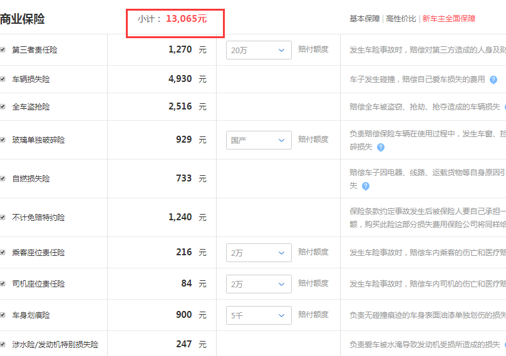Uncheck the 涉水险/发动机特别损失险 checkbox

3,344
